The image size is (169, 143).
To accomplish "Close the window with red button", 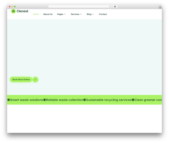I will [10, 6].
